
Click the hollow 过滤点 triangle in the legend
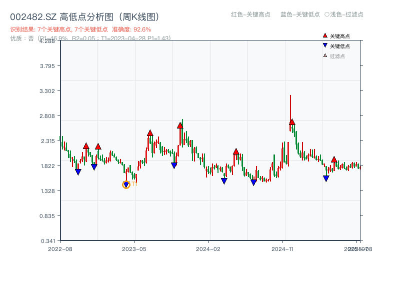(x=325, y=55)
